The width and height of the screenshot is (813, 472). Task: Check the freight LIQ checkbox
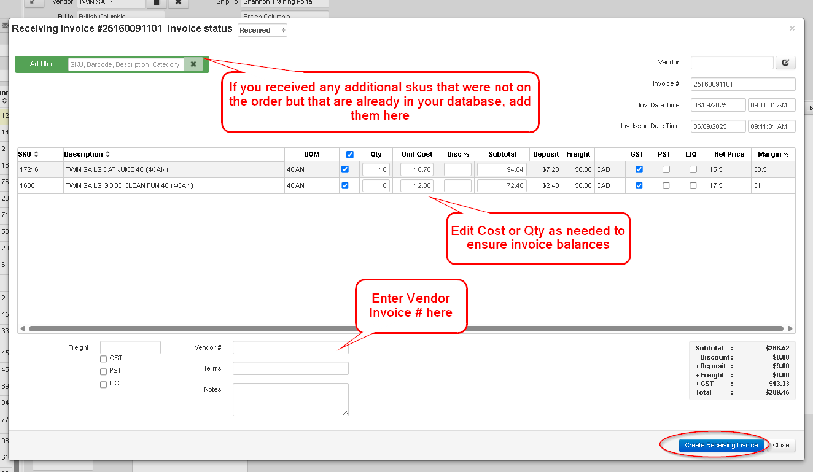[104, 384]
